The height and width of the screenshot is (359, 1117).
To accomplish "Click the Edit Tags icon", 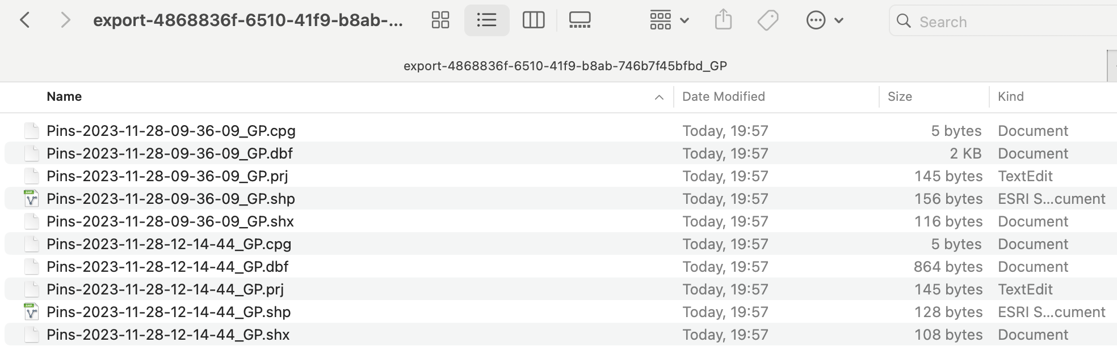I will 768,20.
